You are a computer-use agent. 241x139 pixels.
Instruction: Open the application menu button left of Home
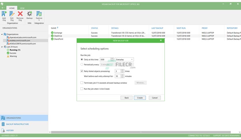tap(3, 8)
